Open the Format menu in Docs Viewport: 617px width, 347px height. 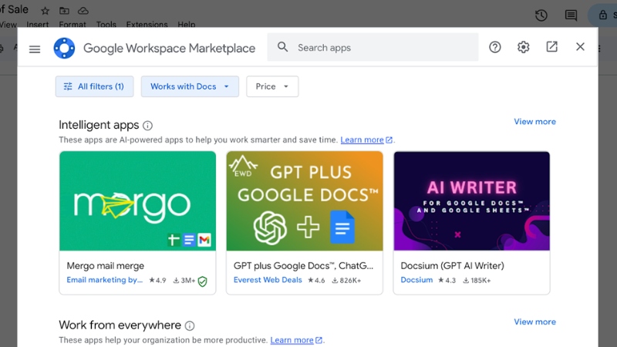point(72,25)
